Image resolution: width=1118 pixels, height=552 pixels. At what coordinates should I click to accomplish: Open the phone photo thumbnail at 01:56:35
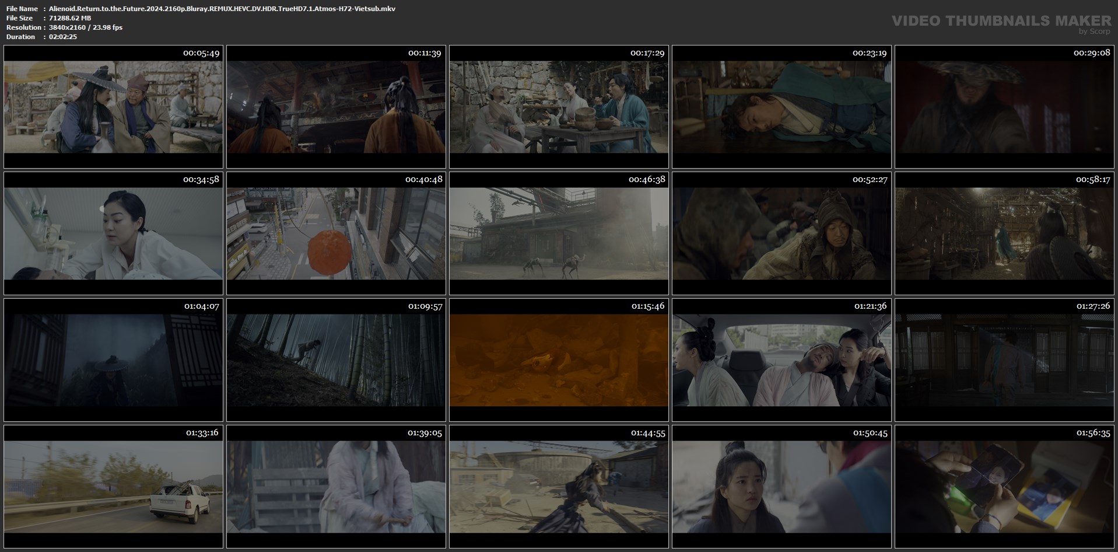(1004, 487)
